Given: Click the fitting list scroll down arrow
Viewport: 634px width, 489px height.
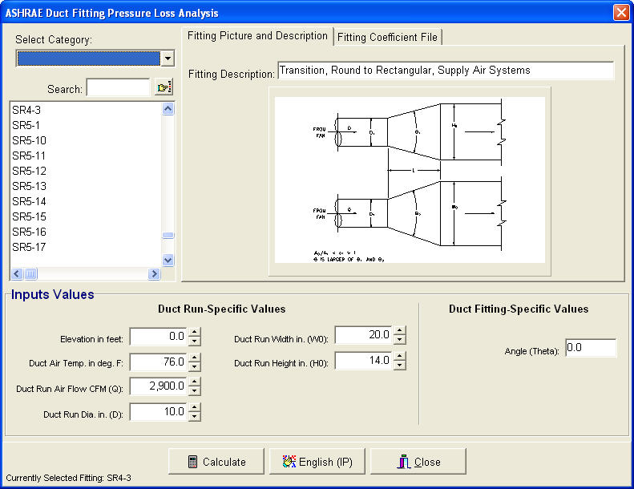Looking at the screenshot, I should coord(168,260).
